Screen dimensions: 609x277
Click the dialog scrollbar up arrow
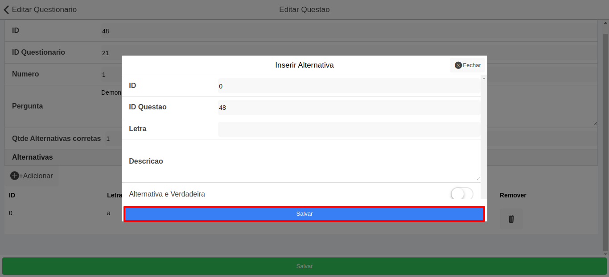coord(484,78)
